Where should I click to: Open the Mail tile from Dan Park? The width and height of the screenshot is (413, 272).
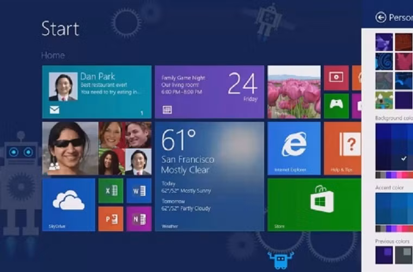pos(97,92)
